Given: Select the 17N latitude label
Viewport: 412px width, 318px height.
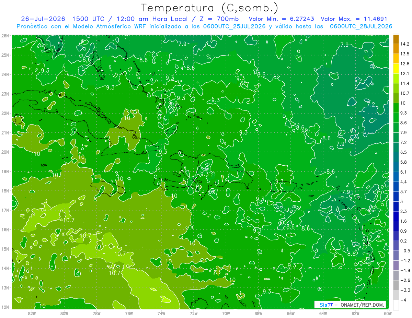Looking at the screenshot, I should [5, 210].
